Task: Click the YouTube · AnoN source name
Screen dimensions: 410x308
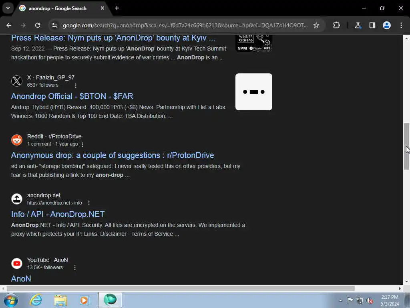Action: tap(47, 260)
